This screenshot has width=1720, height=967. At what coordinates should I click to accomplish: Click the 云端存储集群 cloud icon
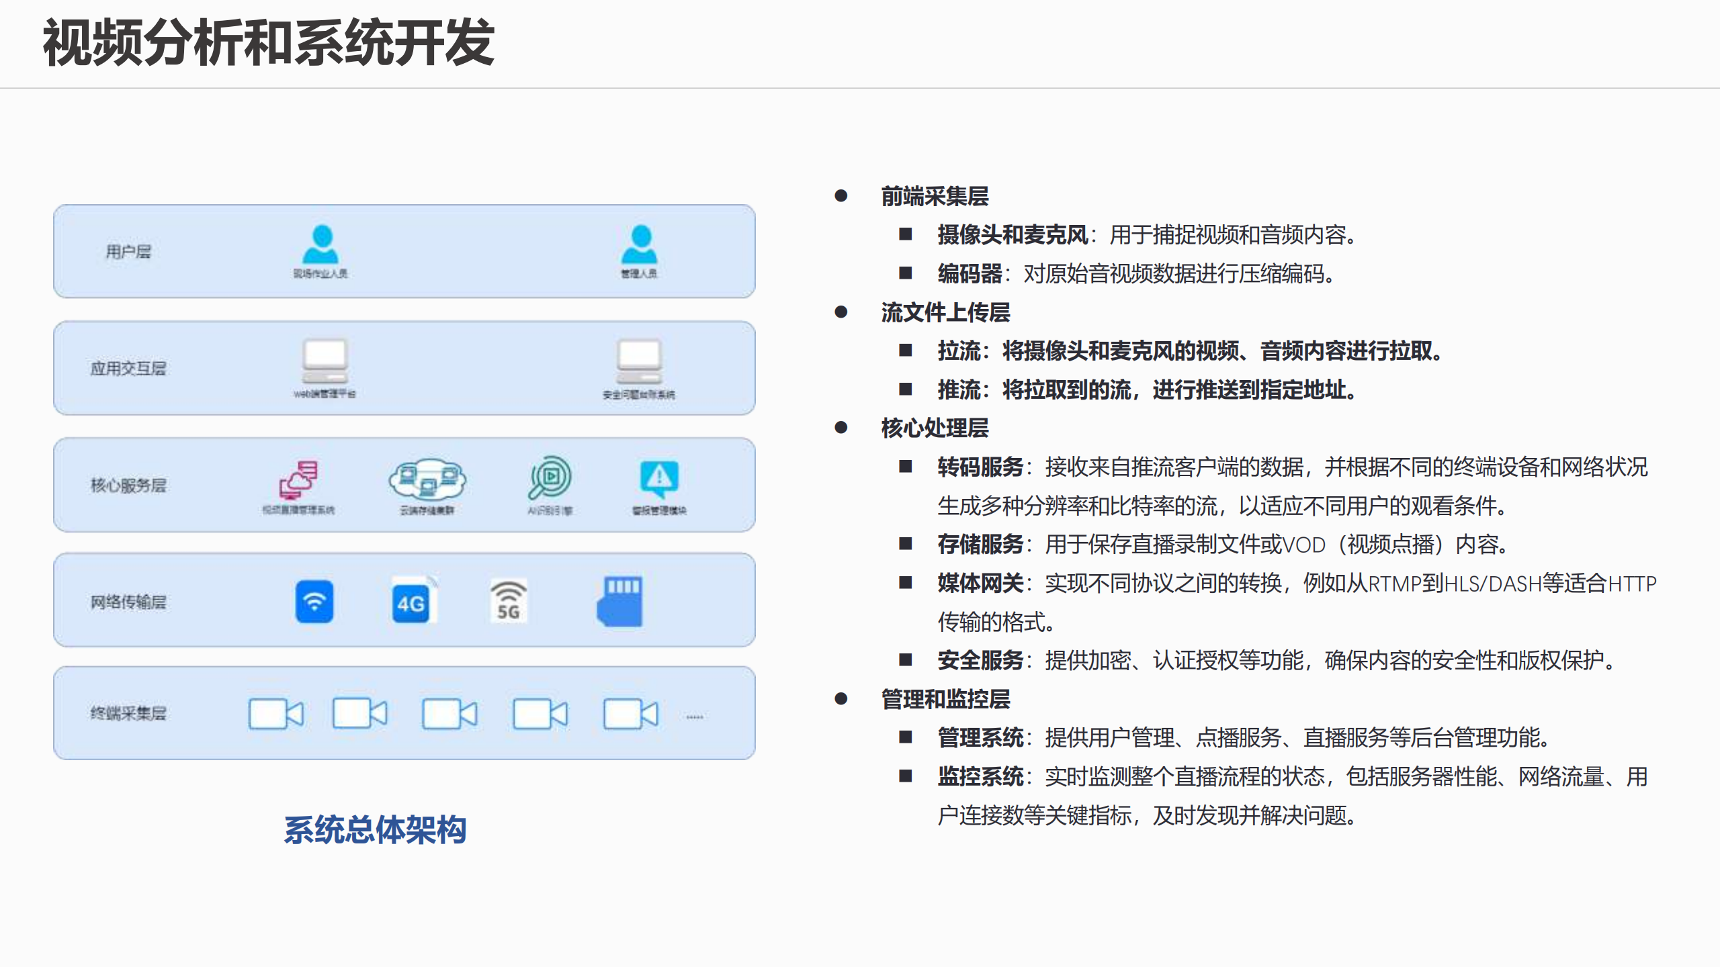click(x=427, y=478)
